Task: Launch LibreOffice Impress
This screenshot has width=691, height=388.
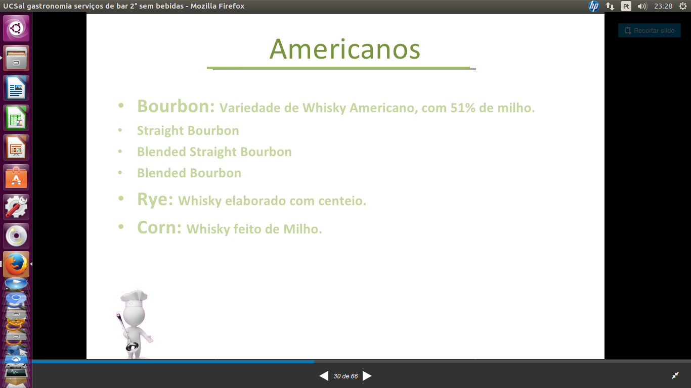Action: 16,148
